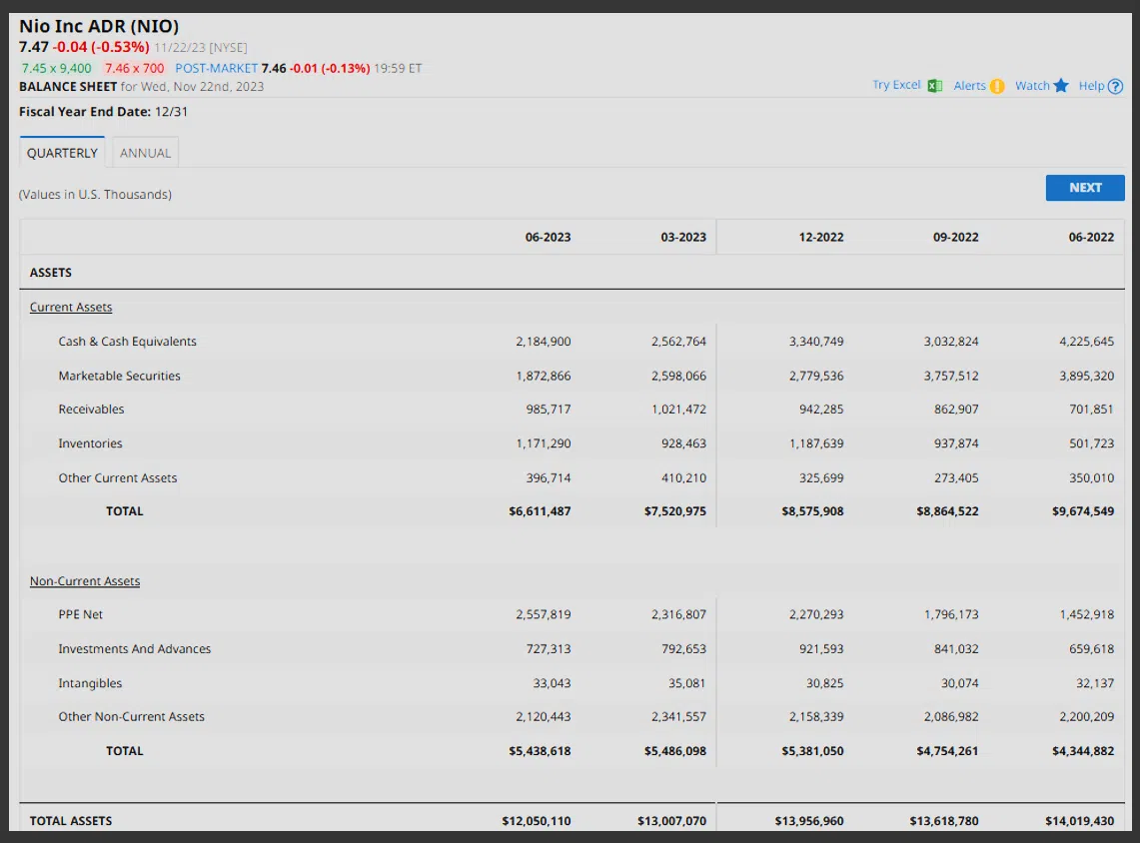The width and height of the screenshot is (1140, 843).
Task: Select the 06-2022 column header
Action: pos(1091,237)
